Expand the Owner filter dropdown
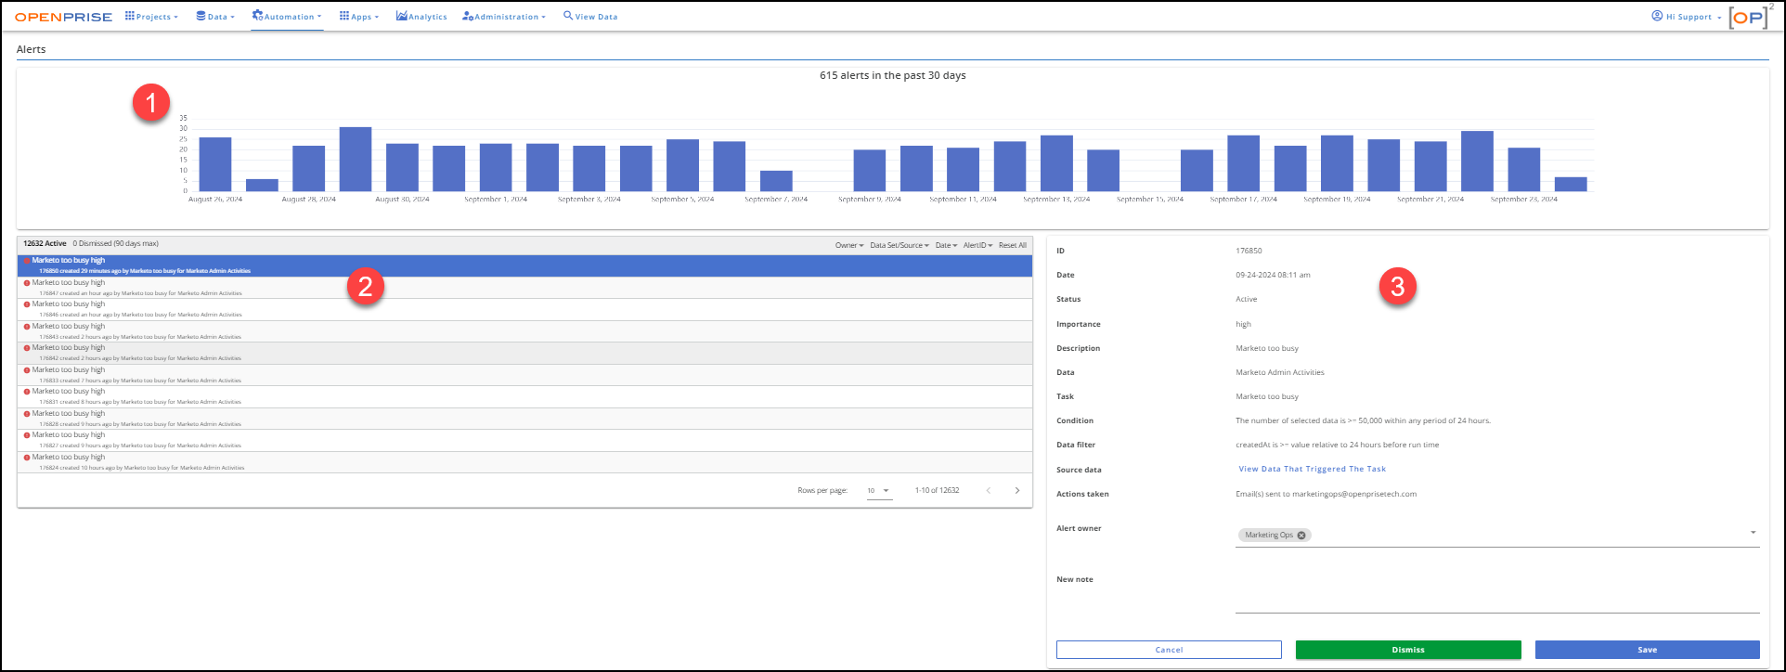The image size is (1786, 672). click(x=849, y=245)
